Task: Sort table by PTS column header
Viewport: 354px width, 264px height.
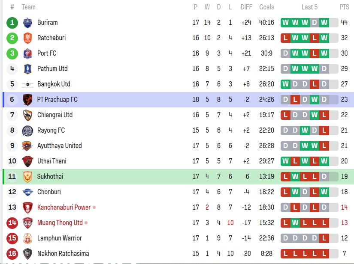Action: (344, 7)
